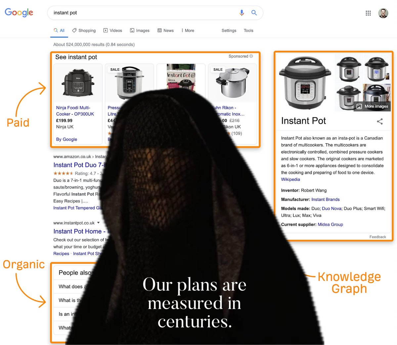Screen dimensions: 397x345
Task: Open the Instant Pot Duo 7-in-1 Amazon result
Action: tap(79, 165)
